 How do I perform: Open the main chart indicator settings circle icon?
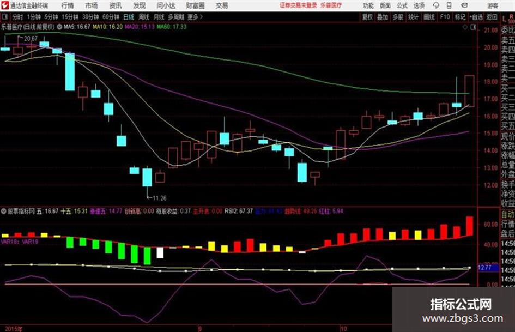click(x=59, y=27)
